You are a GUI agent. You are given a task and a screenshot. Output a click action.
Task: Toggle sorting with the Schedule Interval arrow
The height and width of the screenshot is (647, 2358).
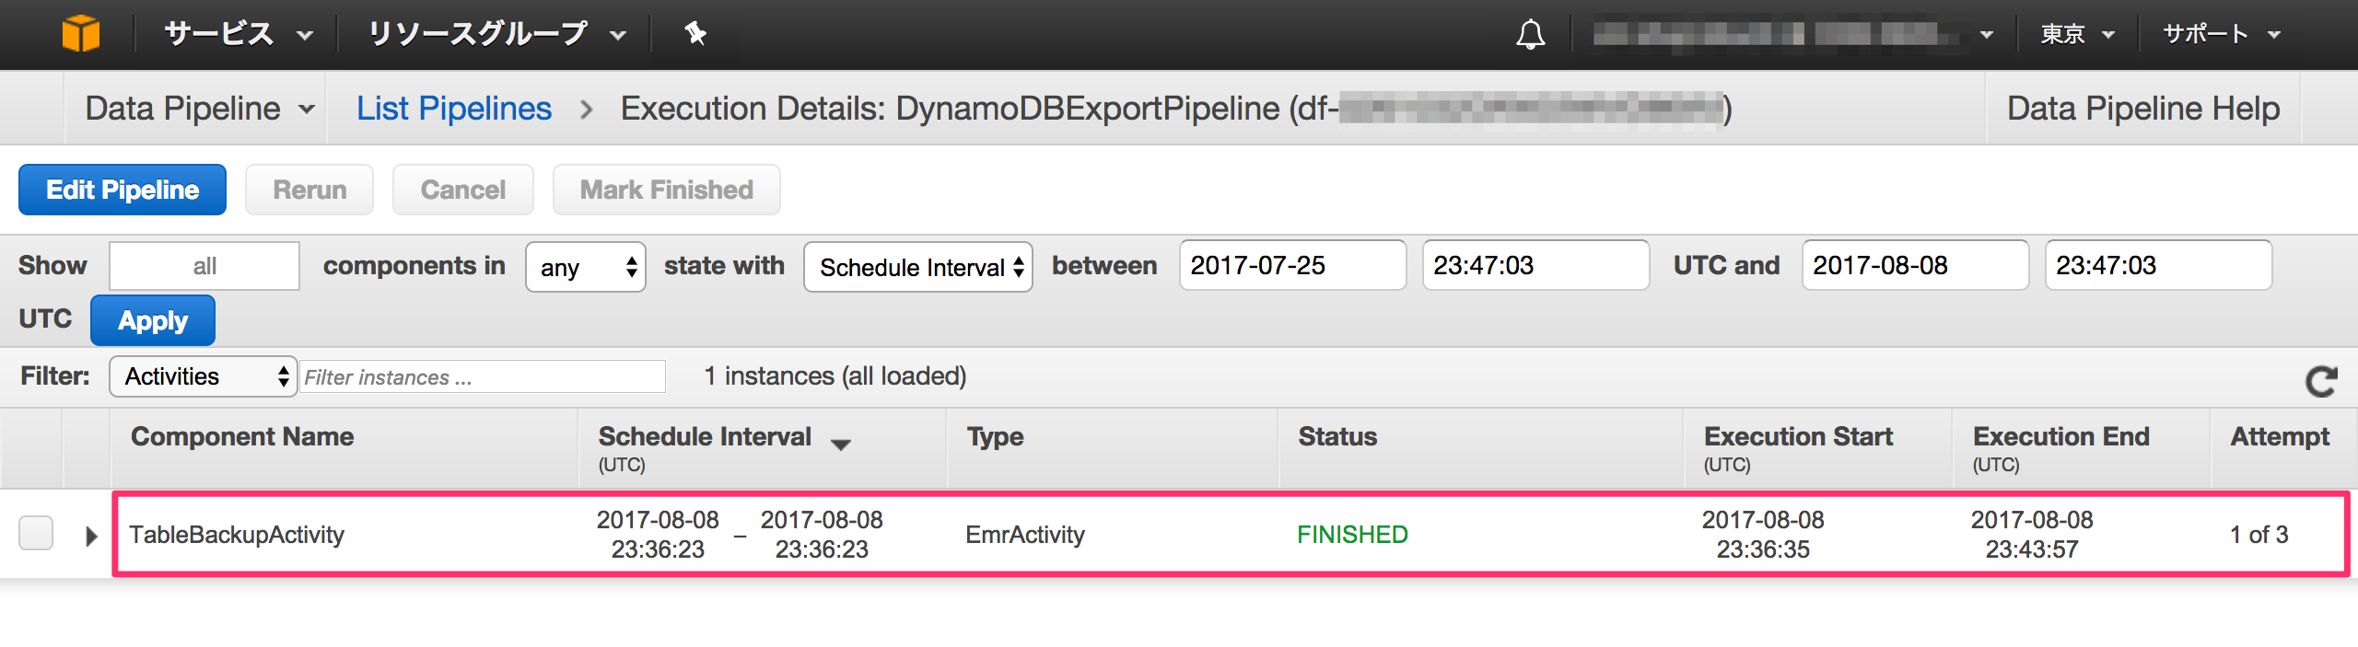point(843,443)
